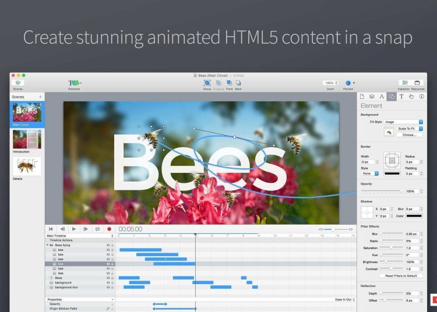Open the Fill Style dropdown
The height and width of the screenshot is (312, 437).
pyautogui.click(x=403, y=122)
